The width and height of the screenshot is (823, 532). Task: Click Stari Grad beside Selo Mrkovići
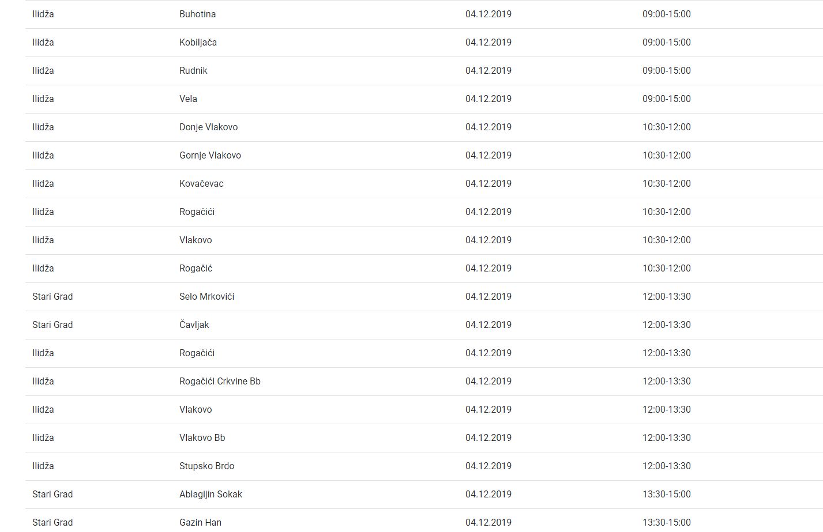click(52, 296)
